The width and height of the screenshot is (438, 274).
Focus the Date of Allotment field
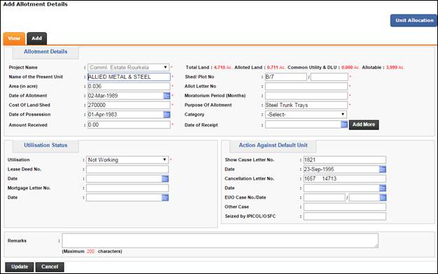[125, 96]
